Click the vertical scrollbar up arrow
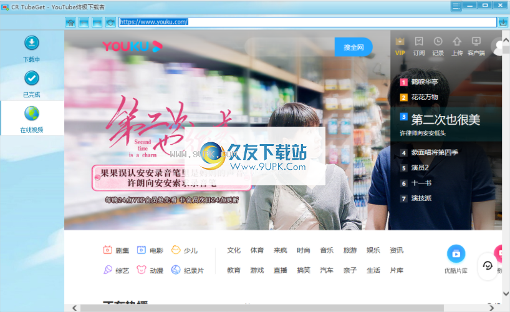This screenshot has width=510, height=312. (506, 40)
